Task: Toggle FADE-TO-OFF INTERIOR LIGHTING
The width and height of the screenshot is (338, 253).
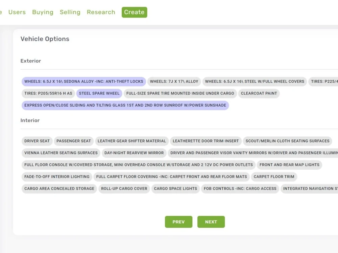Action: 56,176
